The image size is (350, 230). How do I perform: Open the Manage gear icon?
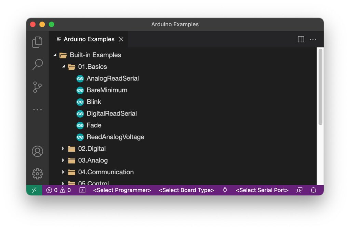pyautogui.click(x=38, y=174)
